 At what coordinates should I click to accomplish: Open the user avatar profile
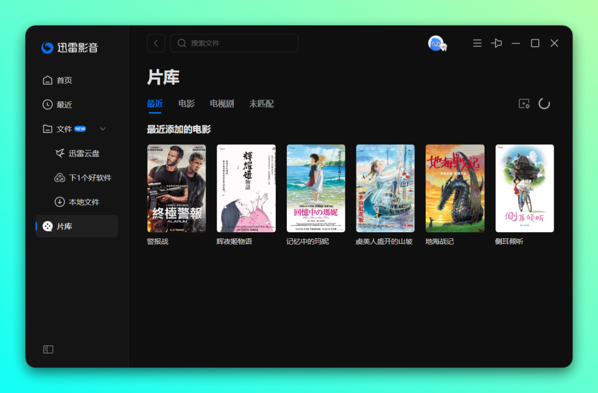437,43
